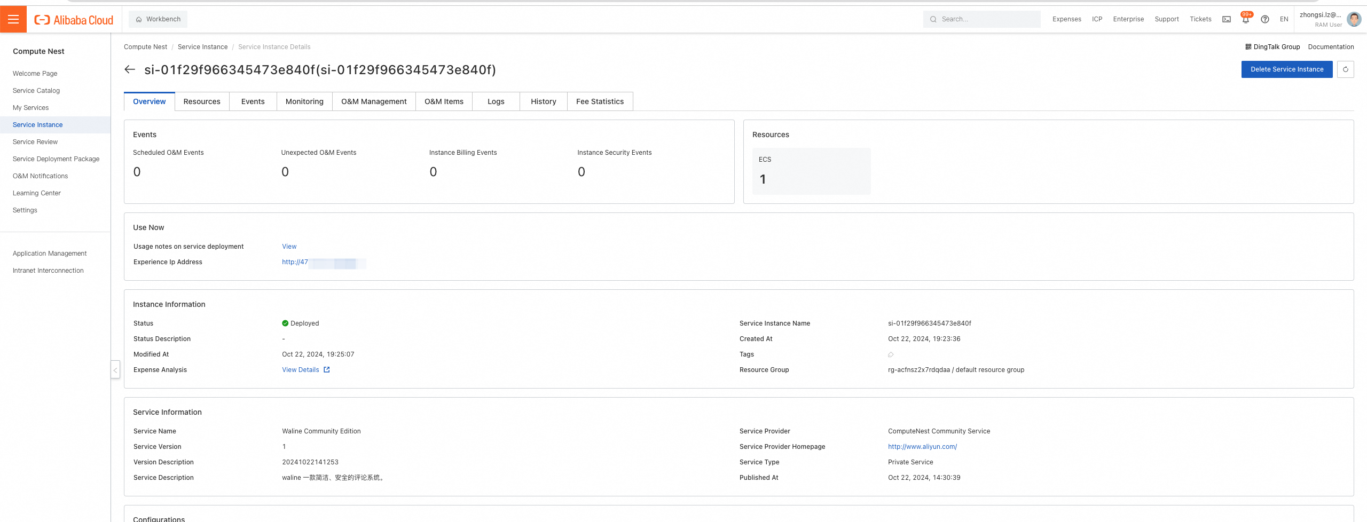Click version description 20241022141253
Viewport: 1367px width, 522px height.
(310, 462)
